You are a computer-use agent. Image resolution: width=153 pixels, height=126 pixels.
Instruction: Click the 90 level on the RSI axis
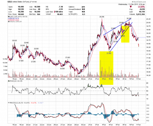pyautogui.click(x=147, y=83)
